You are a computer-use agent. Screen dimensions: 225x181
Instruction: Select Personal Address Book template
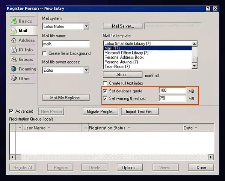click(x=148, y=57)
